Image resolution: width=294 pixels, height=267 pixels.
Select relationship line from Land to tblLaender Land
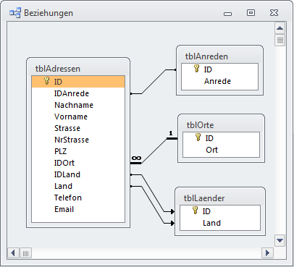[x=154, y=205]
